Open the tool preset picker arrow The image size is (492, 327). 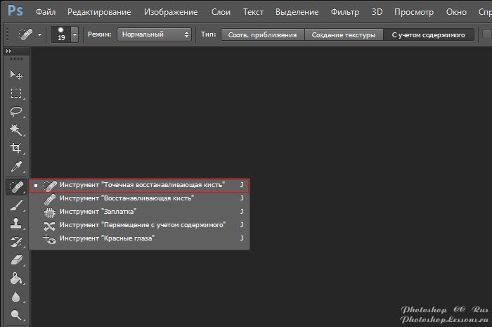pos(39,34)
